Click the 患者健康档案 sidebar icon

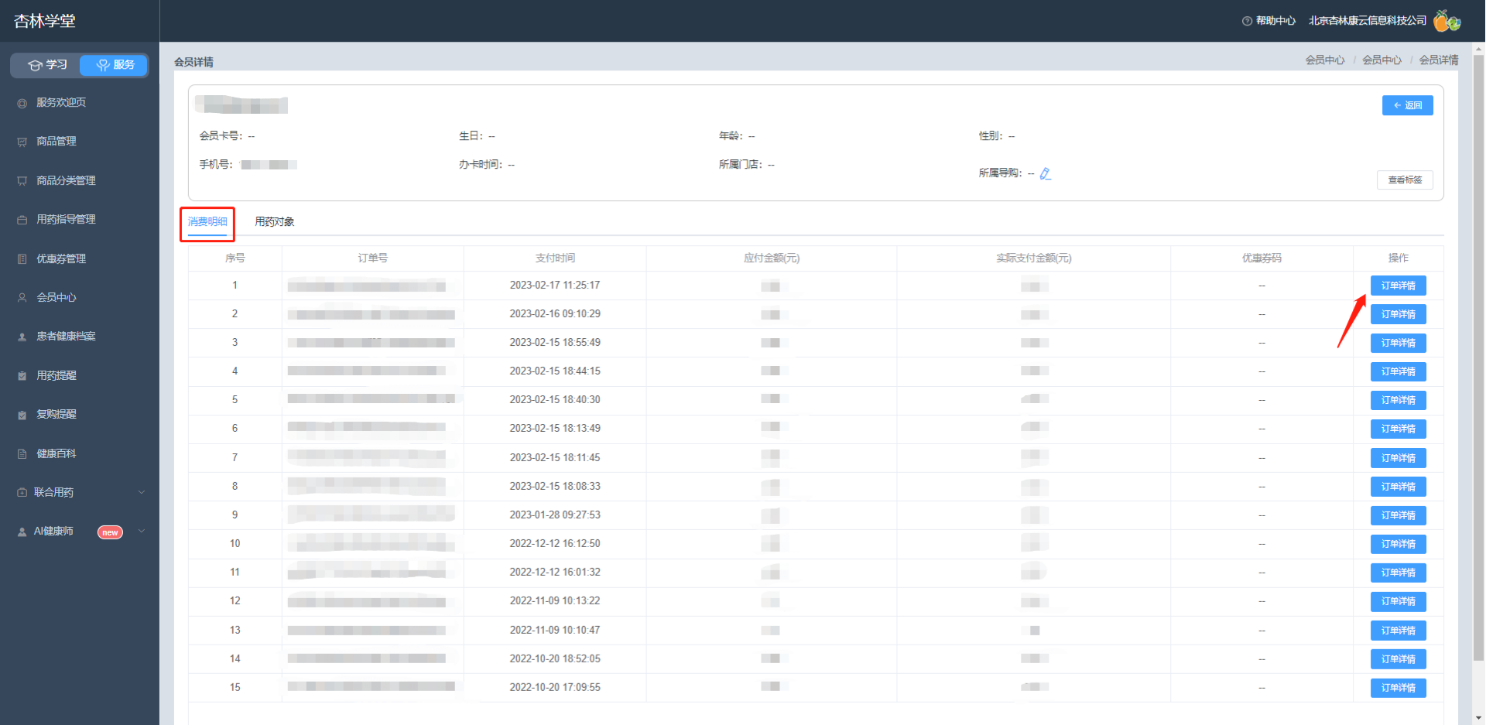click(x=22, y=337)
